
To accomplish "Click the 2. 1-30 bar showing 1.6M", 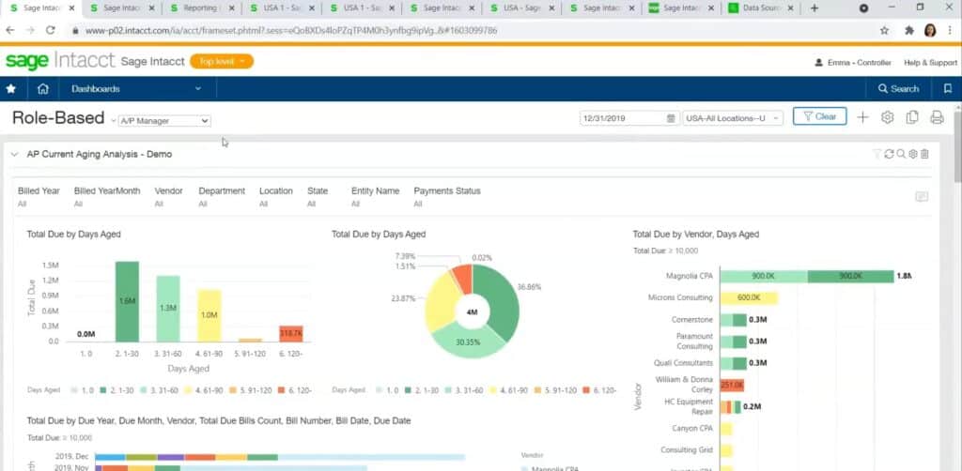I will pyautogui.click(x=127, y=301).
